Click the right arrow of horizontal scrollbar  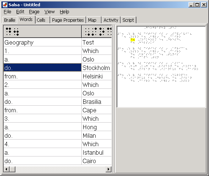(109, 169)
